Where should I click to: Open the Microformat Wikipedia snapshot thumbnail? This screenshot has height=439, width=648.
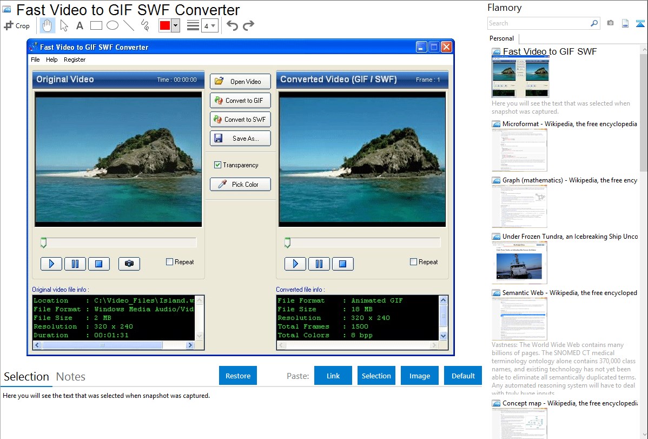pyautogui.click(x=519, y=150)
